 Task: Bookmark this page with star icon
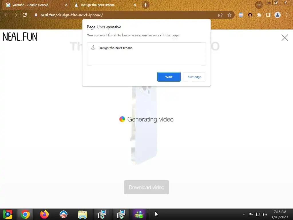229,15
